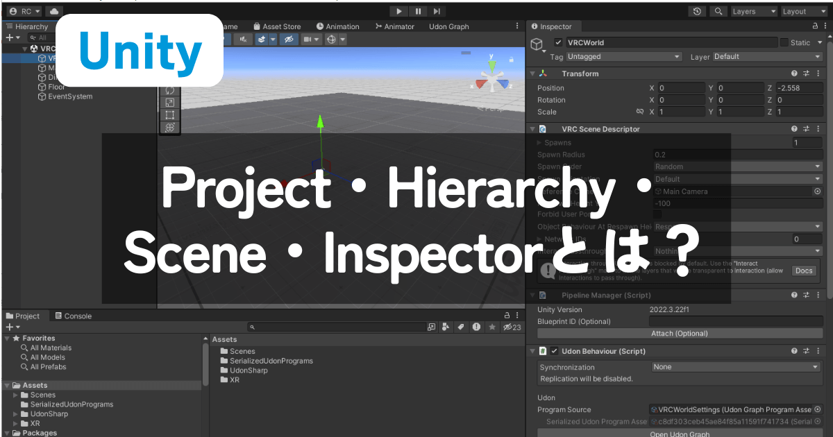Open object picker for Program Source field
Viewport: 833px width, 437px height.
tap(817, 410)
